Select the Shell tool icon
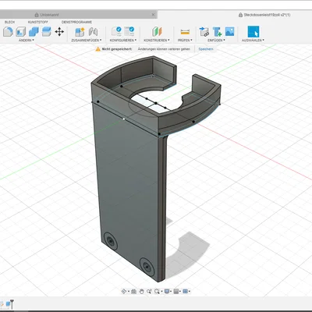 point(20,32)
